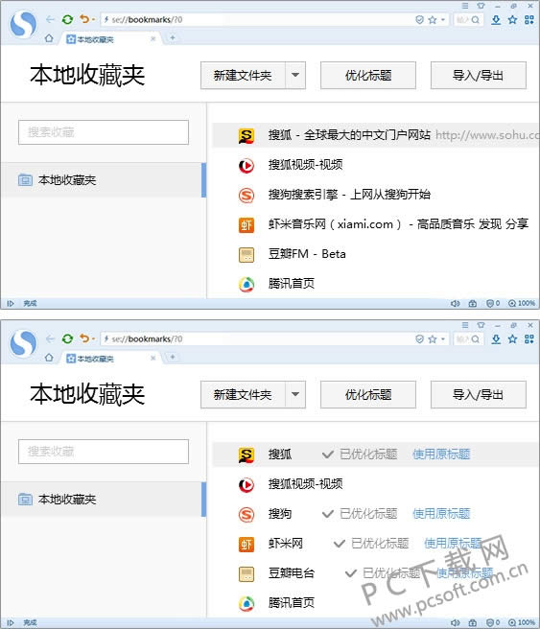Open the Sohu favicon bookmark in top list
540x629 pixels.
coord(246,135)
